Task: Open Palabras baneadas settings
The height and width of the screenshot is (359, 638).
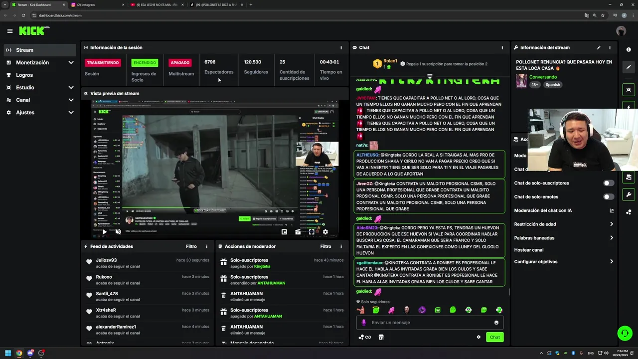Action: pos(564,238)
